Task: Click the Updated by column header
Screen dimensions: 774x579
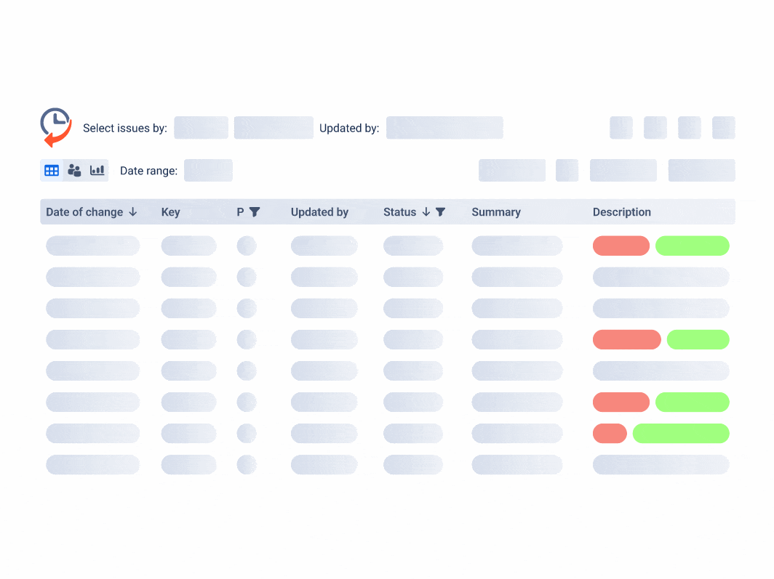Action: click(x=319, y=212)
